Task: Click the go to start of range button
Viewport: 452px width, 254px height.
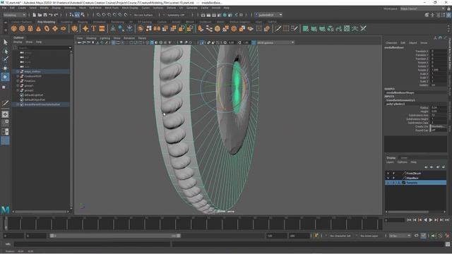Action: coord(409,220)
